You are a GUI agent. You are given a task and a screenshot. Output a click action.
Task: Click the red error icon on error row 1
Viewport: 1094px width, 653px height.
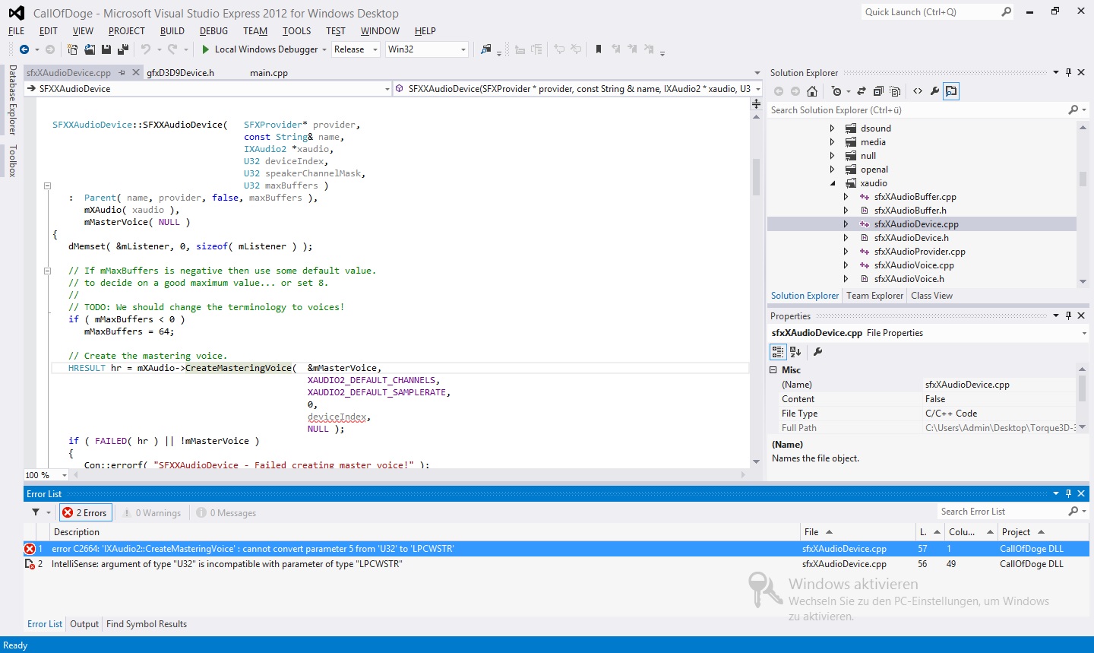tap(30, 549)
